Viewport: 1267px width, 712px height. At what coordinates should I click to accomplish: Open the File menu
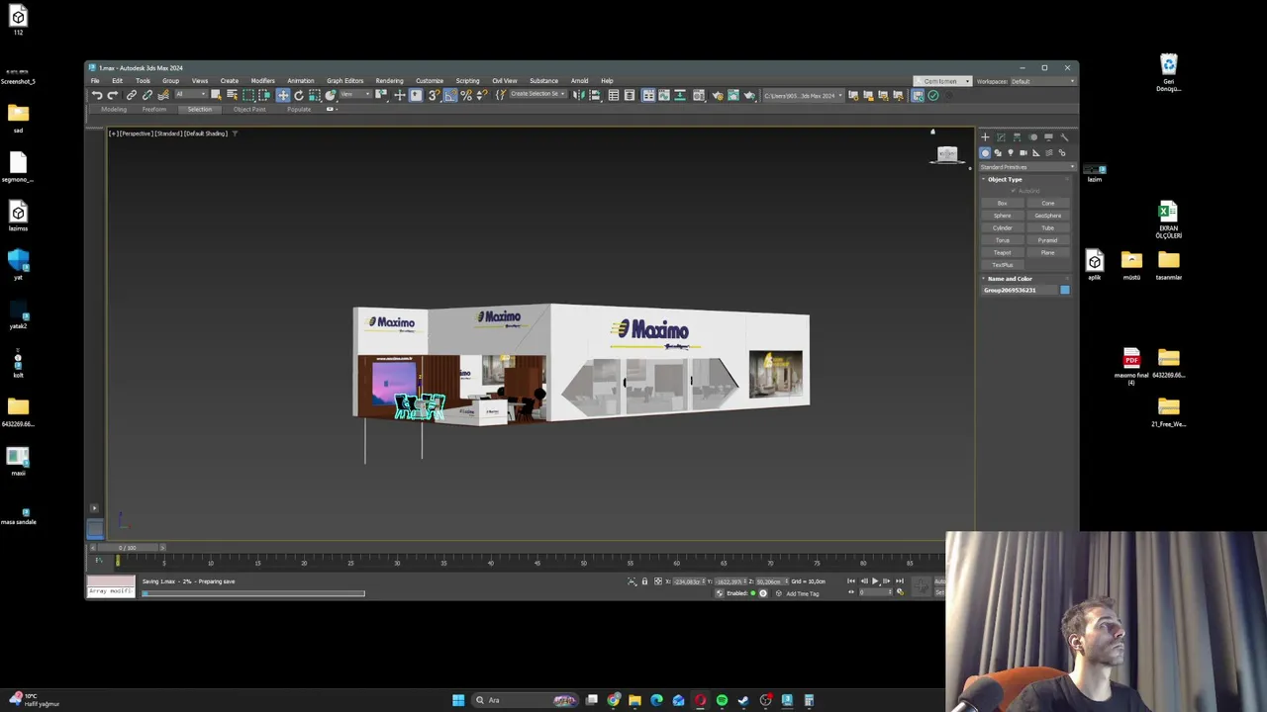point(95,81)
